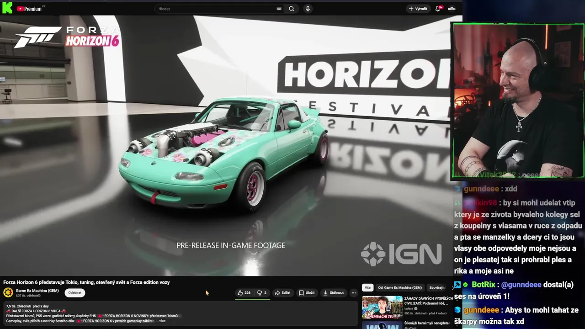585x329 pixels.
Task: Open the notifications bell
Action: pos(438,9)
